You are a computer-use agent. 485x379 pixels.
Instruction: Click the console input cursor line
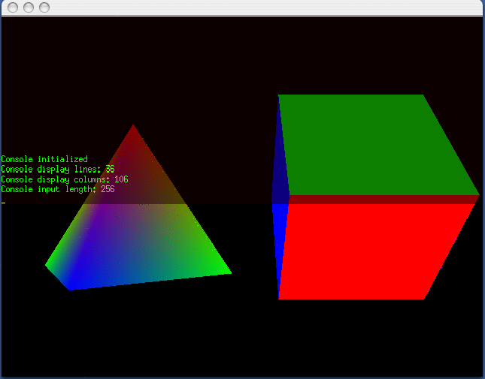(3, 201)
